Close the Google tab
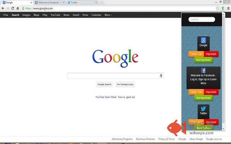This screenshot has width=231, height=144. tap(31, 3)
